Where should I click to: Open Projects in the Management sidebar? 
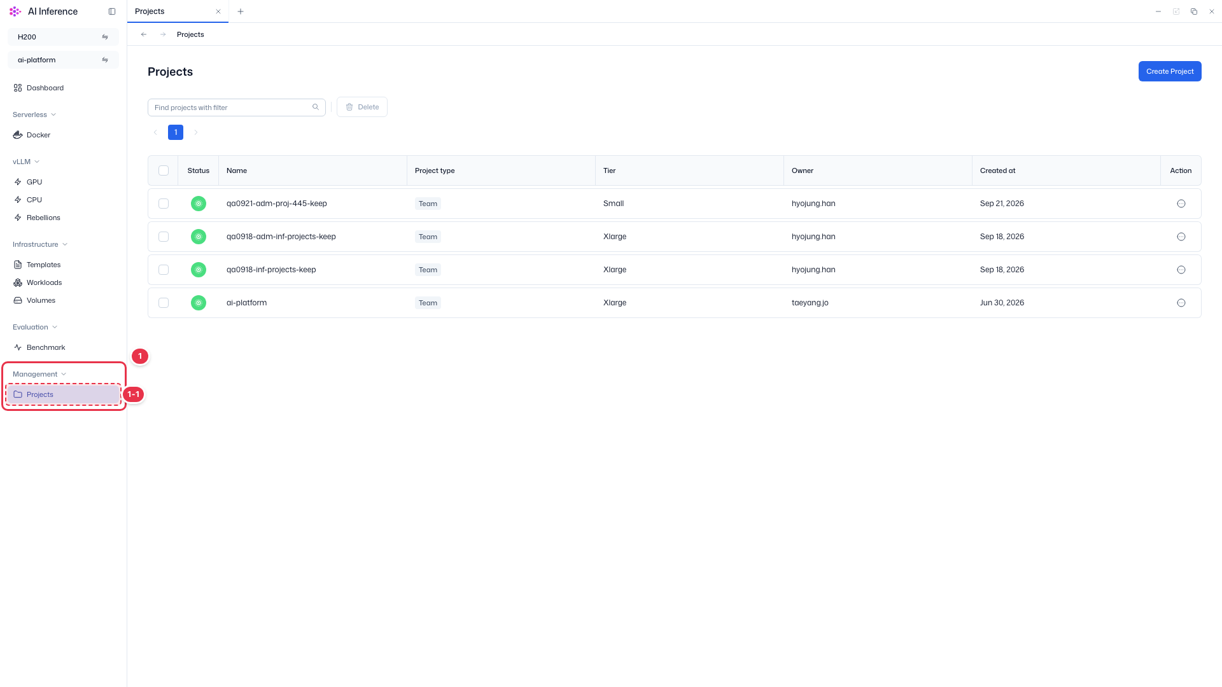(63, 394)
